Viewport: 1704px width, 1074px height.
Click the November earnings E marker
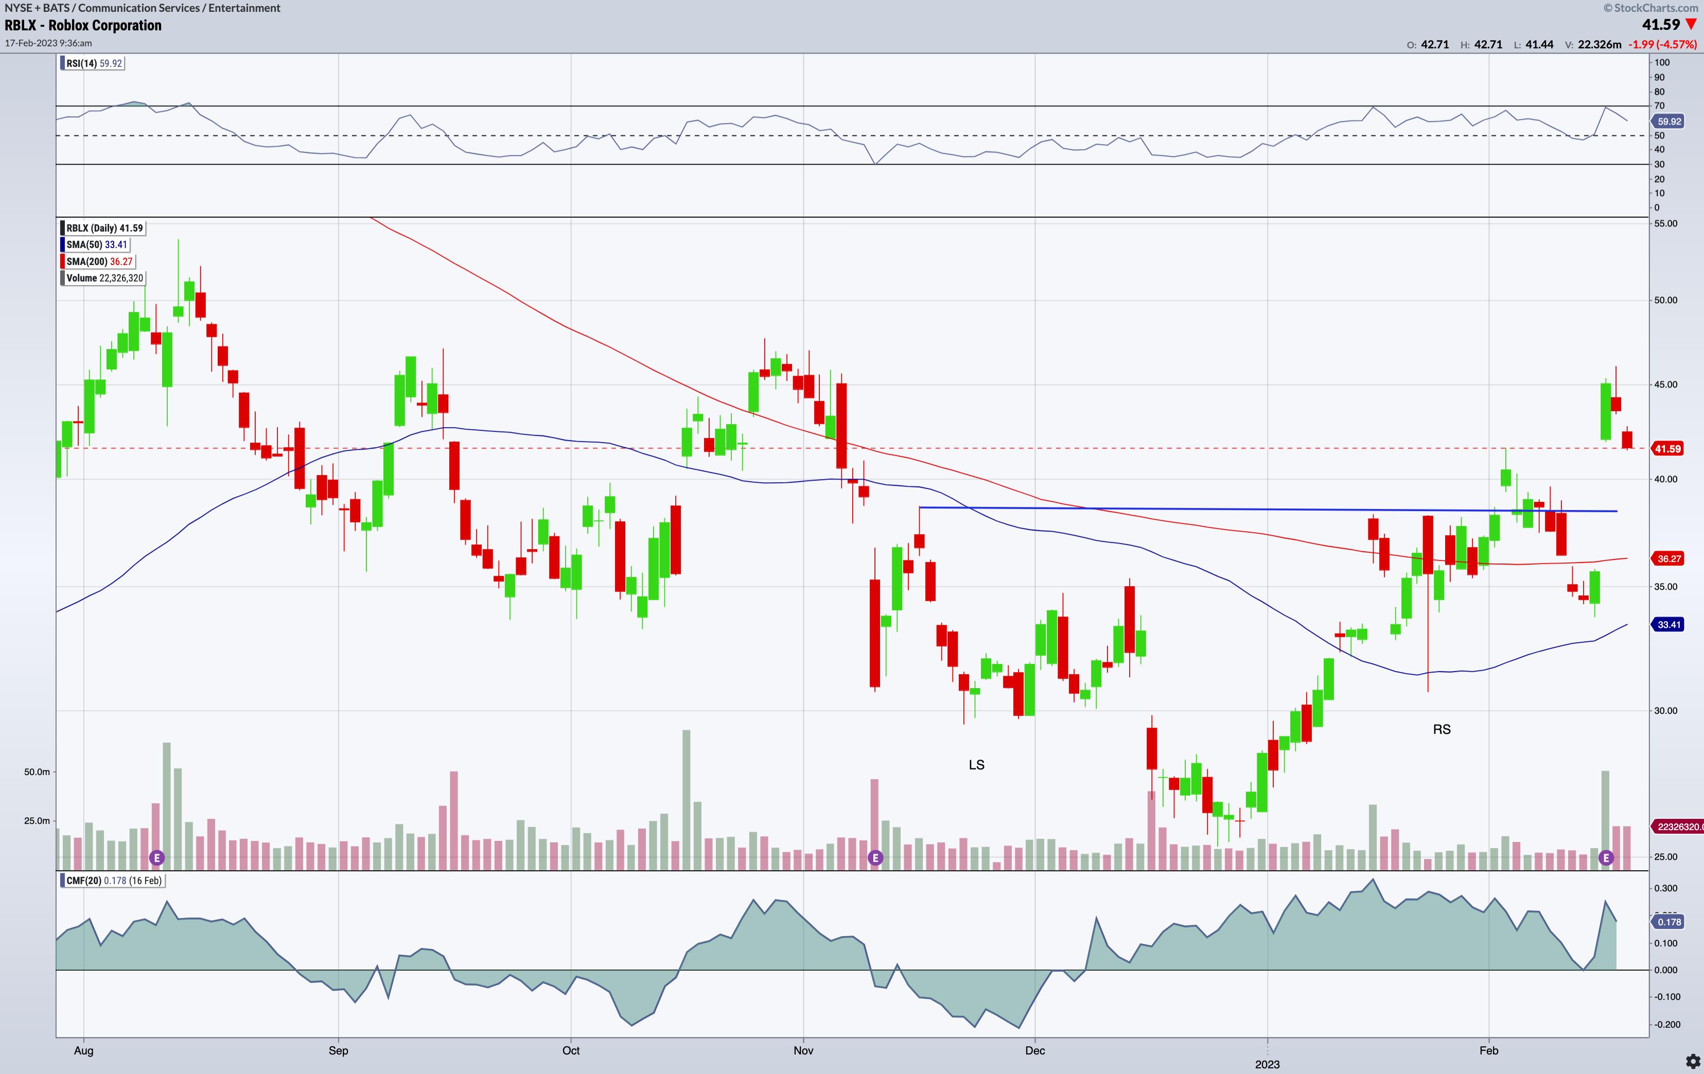(x=875, y=858)
